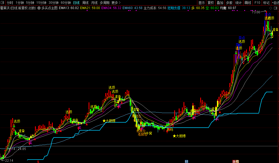Click the 均衡: 60.97 value
279x163 pixels.
(228, 8)
